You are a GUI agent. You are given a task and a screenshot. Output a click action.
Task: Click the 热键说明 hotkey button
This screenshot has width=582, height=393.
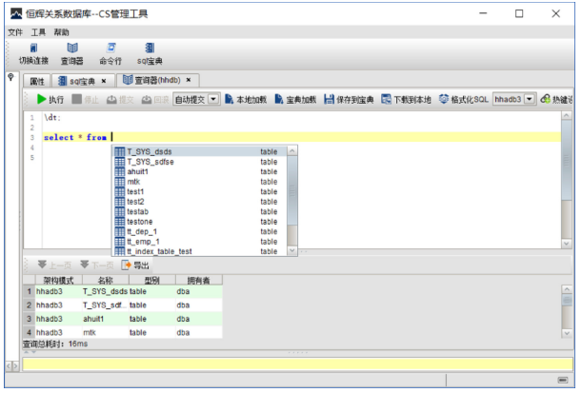pos(556,99)
